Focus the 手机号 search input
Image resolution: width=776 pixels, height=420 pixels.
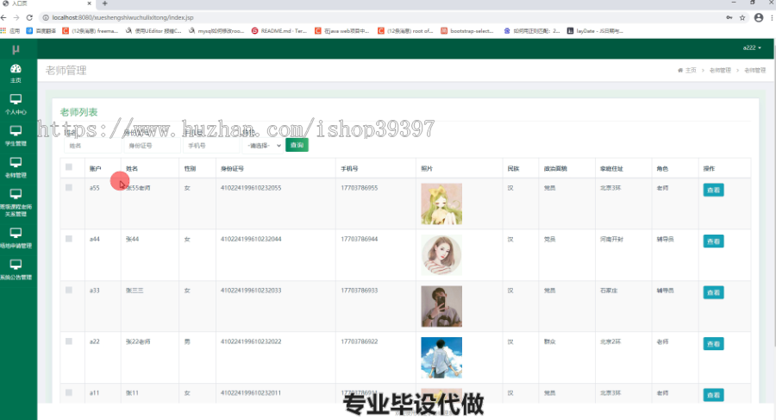coord(211,146)
